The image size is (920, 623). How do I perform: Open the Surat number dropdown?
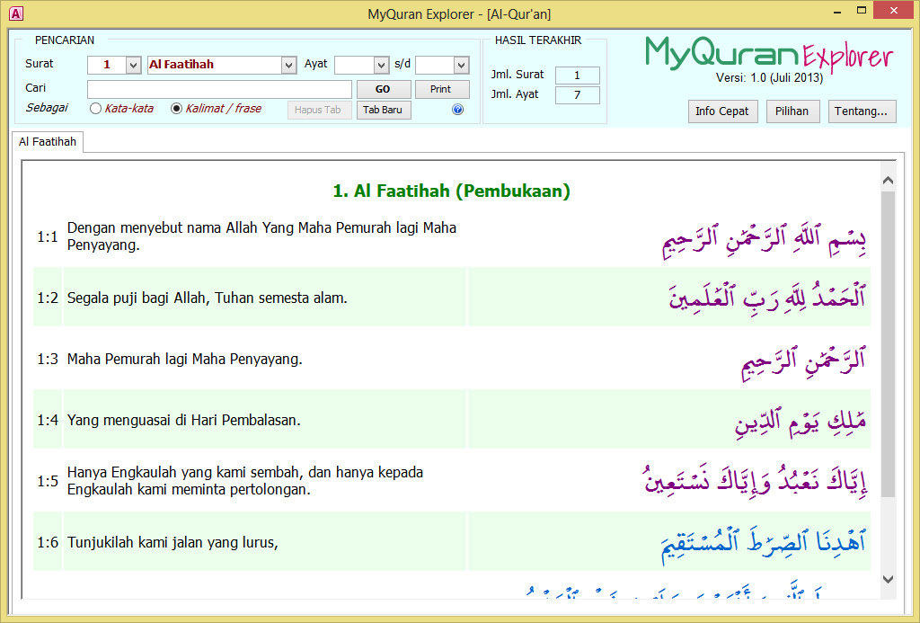(133, 65)
